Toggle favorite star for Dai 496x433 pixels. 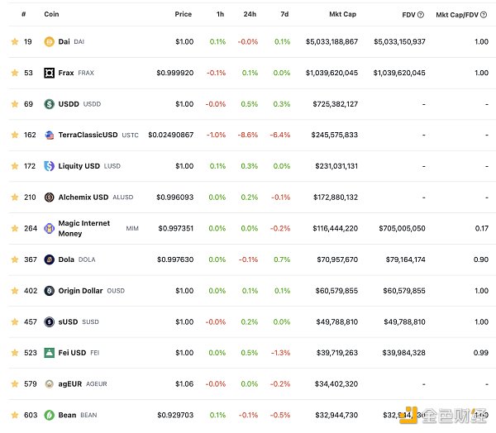[14, 41]
